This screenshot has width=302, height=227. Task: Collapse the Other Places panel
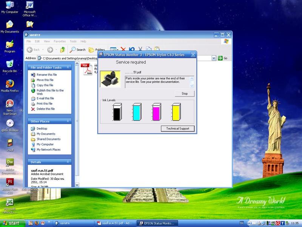pos(68,121)
